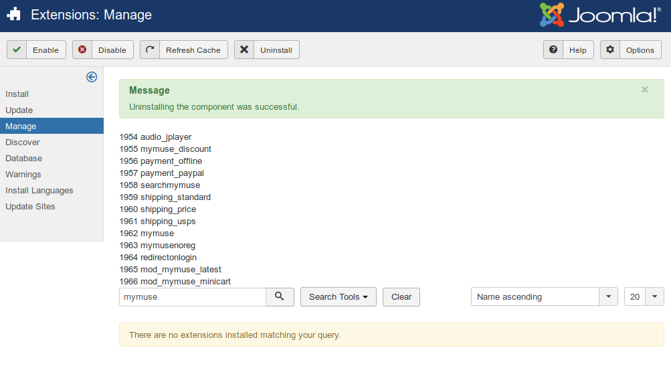Click the '1954 audio_jplayer' line
Image resolution: width=671 pixels, height=370 pixels.
click(155, 137)
